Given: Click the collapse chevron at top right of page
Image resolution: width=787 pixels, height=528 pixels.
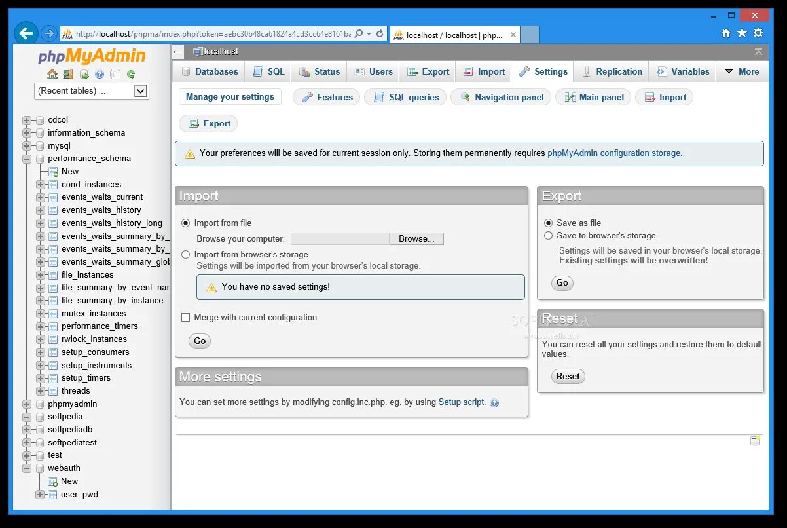Looking at the screenshot, I should (758, 52).
